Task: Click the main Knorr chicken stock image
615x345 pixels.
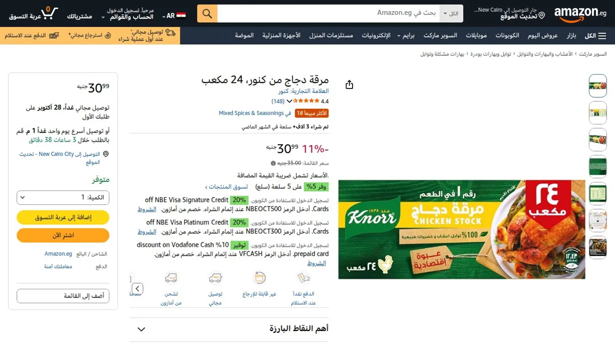Action: [x=462, y=229]
